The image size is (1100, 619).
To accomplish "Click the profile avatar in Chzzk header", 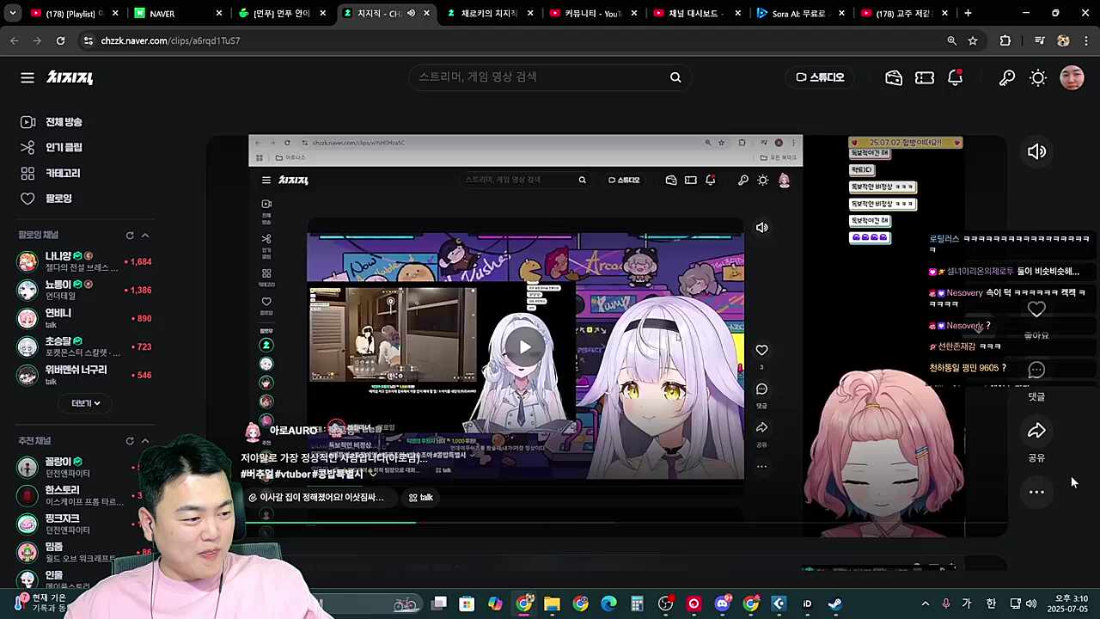I will [x=1072, y=77].
